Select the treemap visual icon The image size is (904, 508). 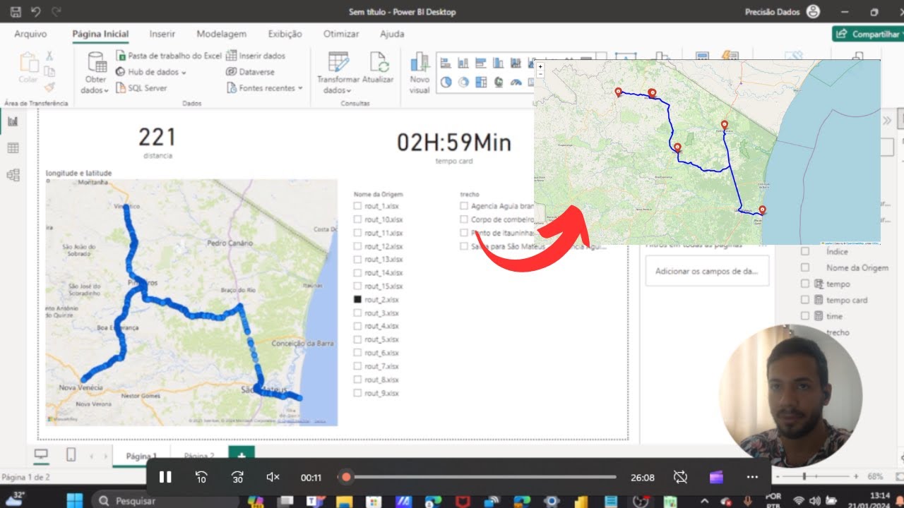click(481, 82)
